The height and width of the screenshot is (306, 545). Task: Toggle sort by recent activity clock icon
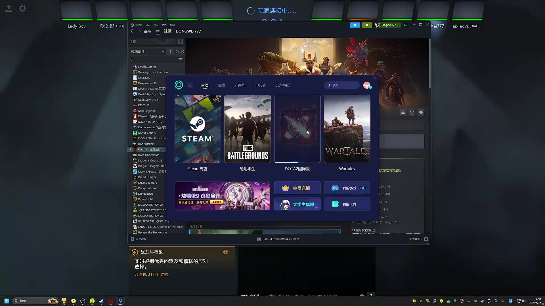tap(177, 52)
